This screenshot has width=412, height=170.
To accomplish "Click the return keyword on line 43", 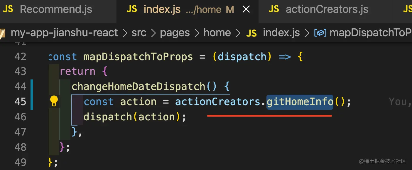I will point(77,72).
